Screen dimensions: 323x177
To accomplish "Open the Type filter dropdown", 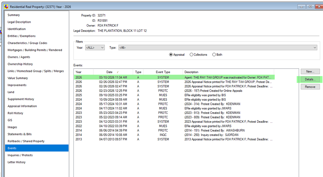I will tap(218, 48).
